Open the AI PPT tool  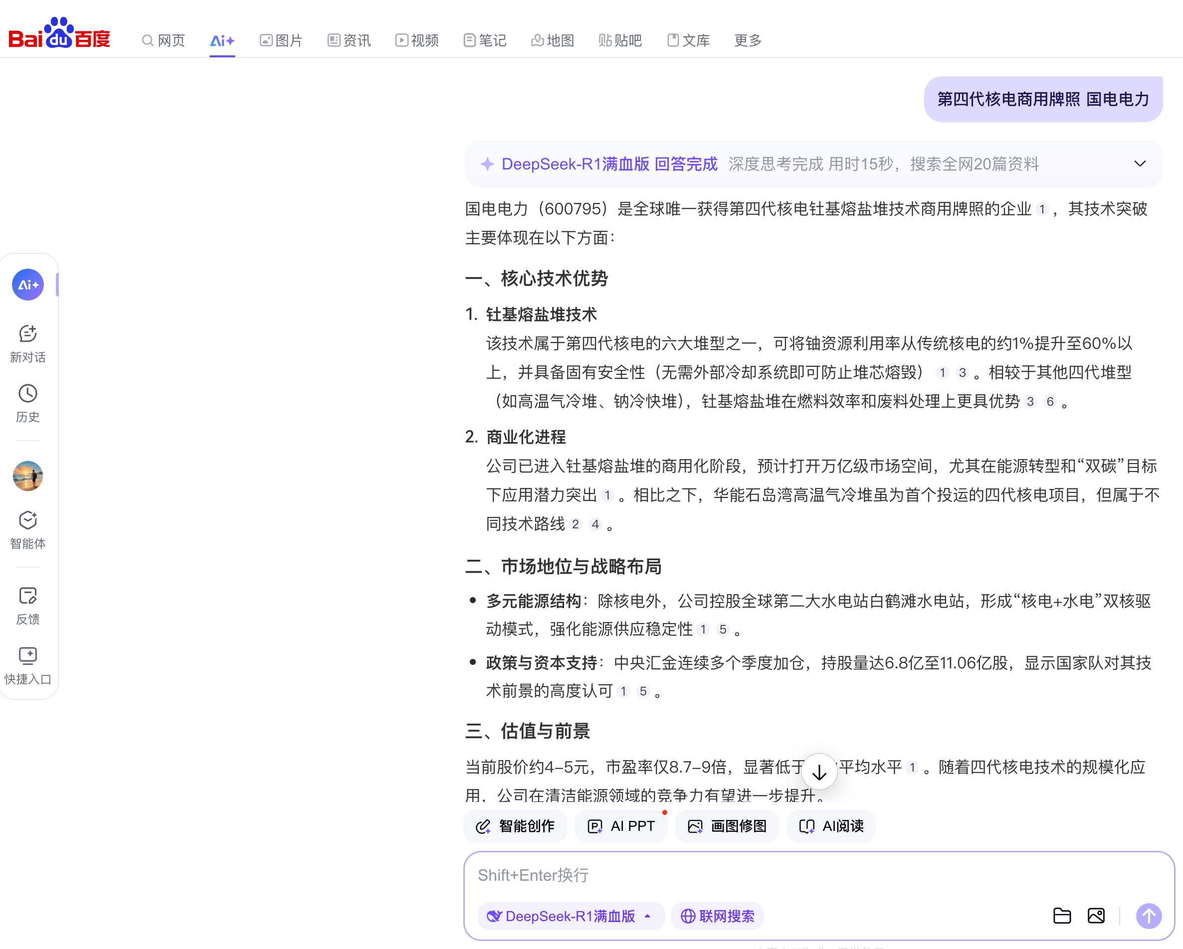point(621,826)
